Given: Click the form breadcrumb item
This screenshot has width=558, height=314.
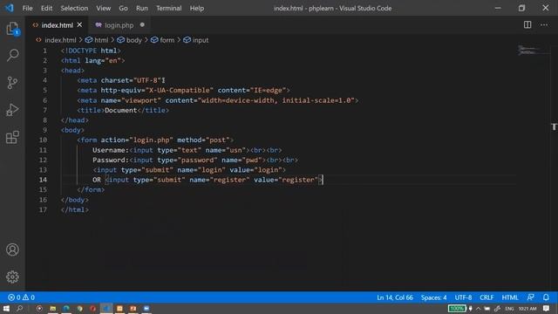Looking at the screenshot, I should (167, 40).
